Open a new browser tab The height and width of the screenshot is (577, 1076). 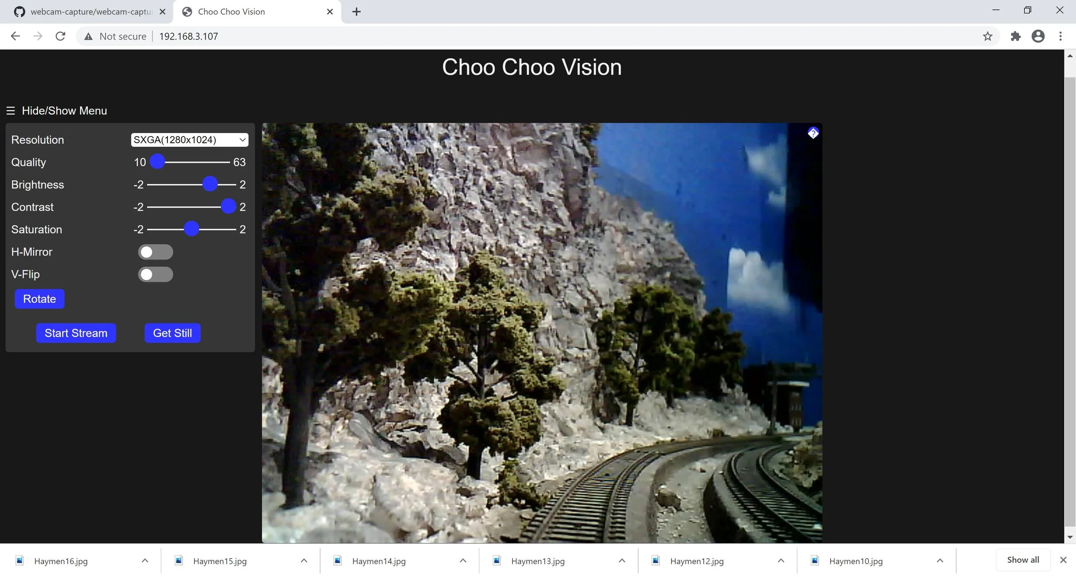pos(356,12)
